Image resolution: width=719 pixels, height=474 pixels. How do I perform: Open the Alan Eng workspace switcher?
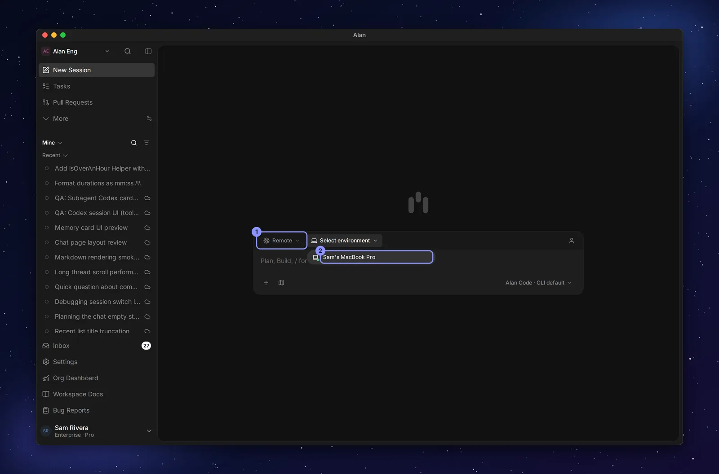click(75, 51)
